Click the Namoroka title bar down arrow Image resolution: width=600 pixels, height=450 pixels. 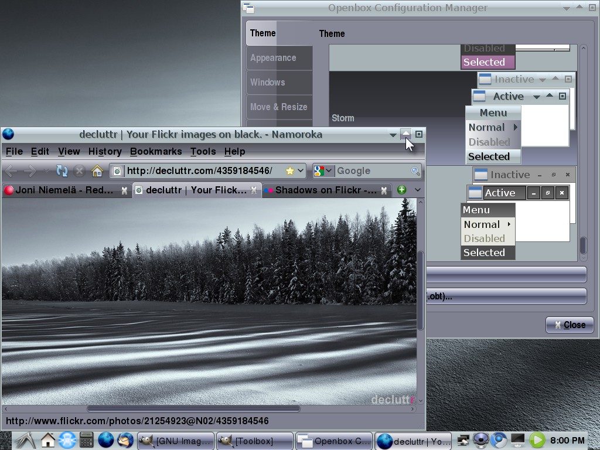tap(393, 135)
